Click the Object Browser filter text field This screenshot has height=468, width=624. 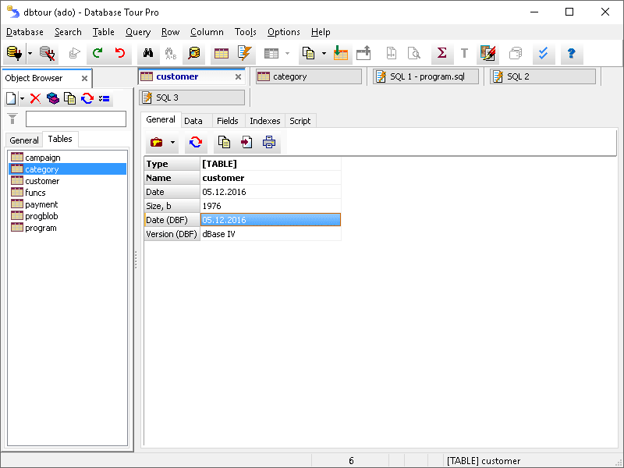(x=76, y=119)
